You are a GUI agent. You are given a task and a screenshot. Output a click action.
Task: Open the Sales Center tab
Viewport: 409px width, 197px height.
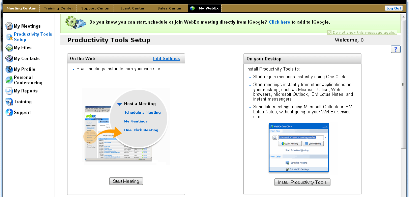170,8
